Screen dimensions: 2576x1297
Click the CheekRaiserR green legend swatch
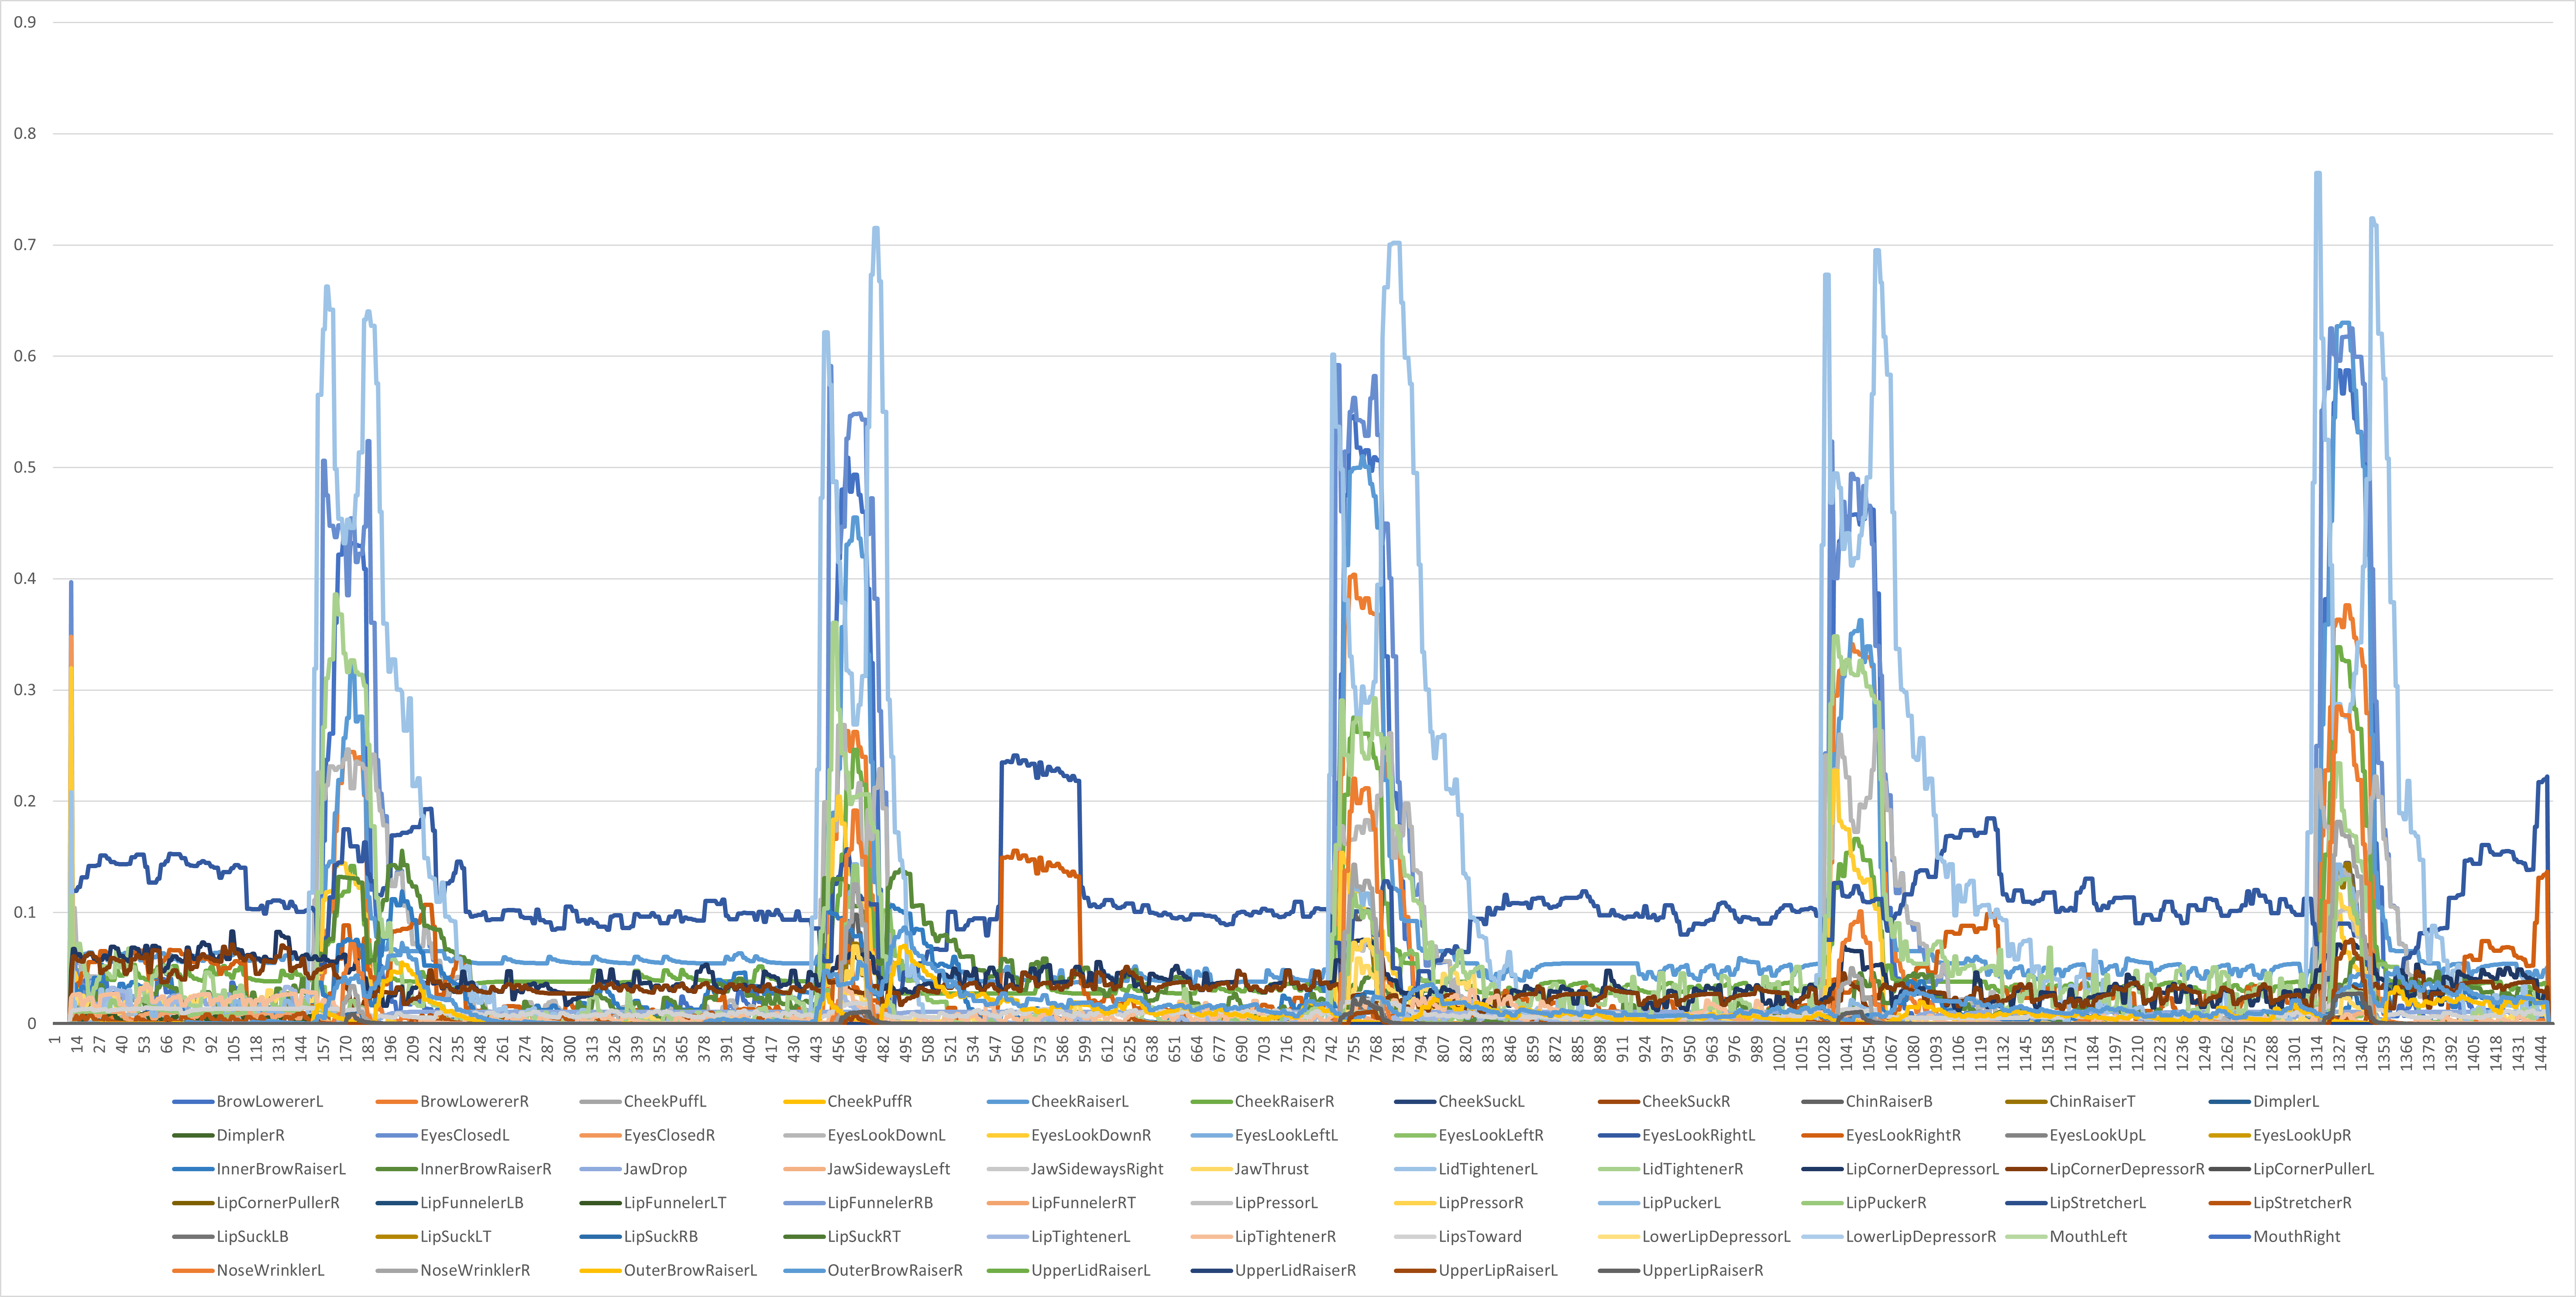1211,1101
